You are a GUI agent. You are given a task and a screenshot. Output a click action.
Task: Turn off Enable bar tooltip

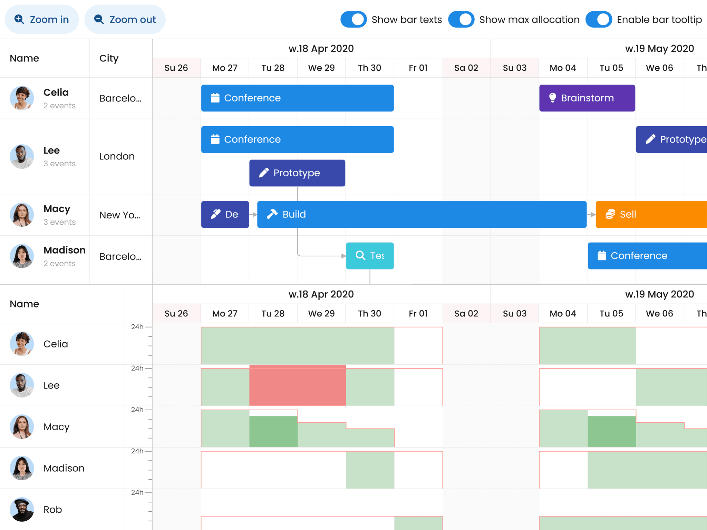click(x=599, y=19)
